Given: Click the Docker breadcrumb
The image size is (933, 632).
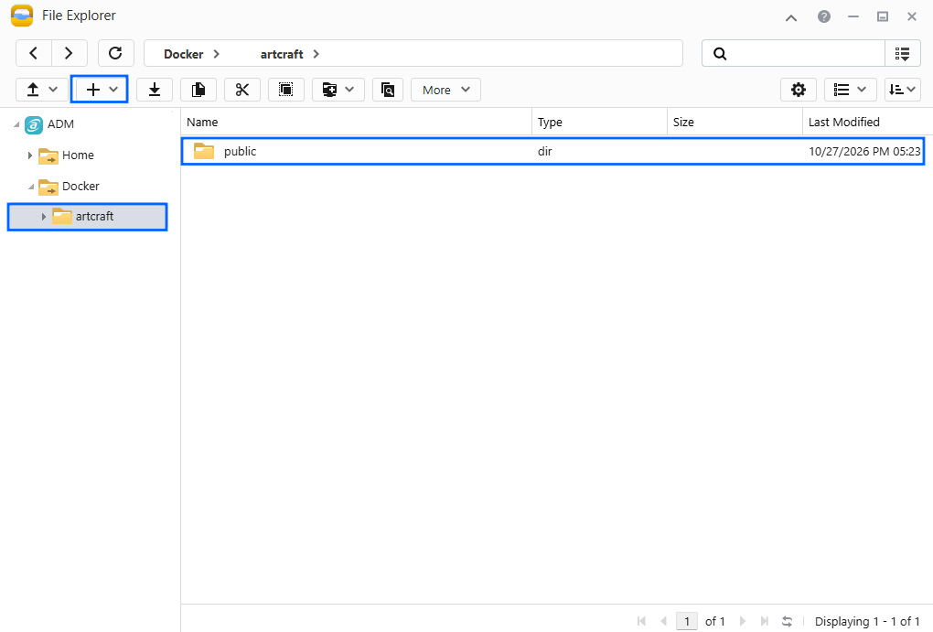Looking at the screenshot, I should tap(183, 54).
